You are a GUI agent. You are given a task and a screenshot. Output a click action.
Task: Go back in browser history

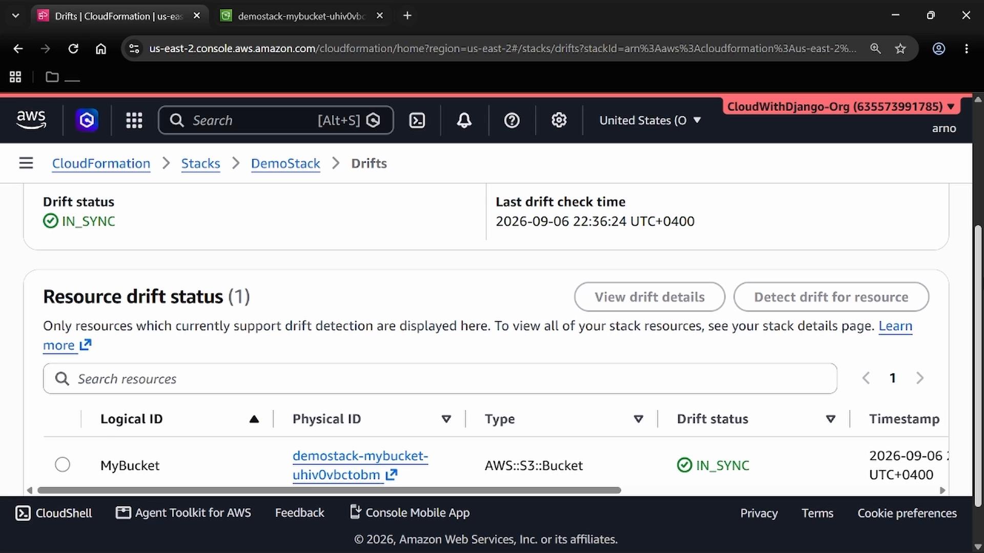click(18, 49)
